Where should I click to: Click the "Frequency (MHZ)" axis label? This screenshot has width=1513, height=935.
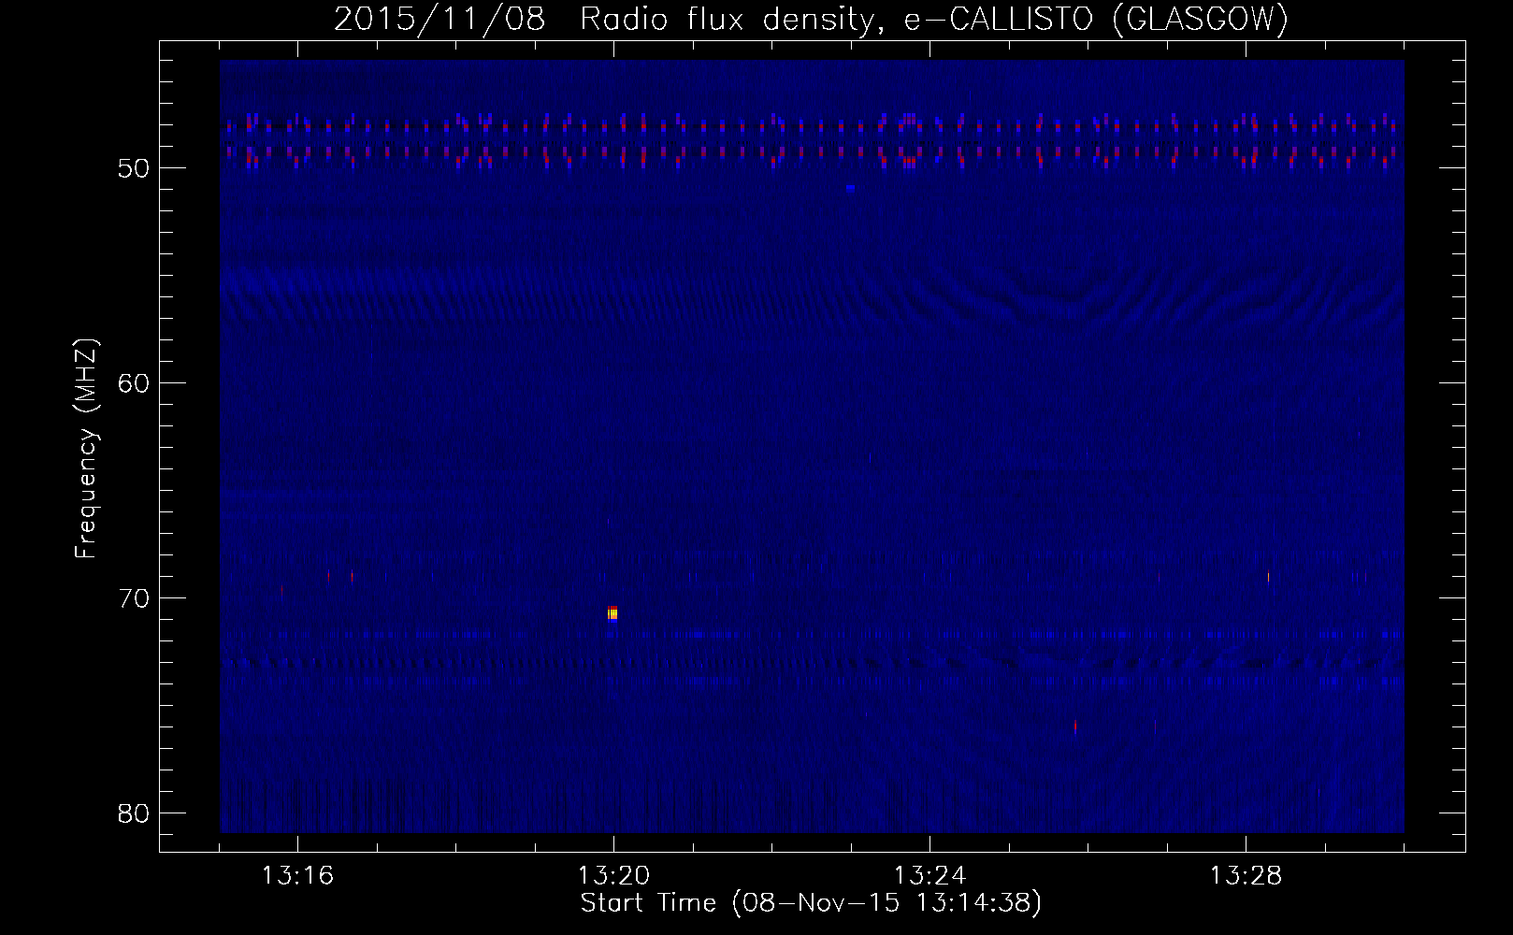[87, 449]
